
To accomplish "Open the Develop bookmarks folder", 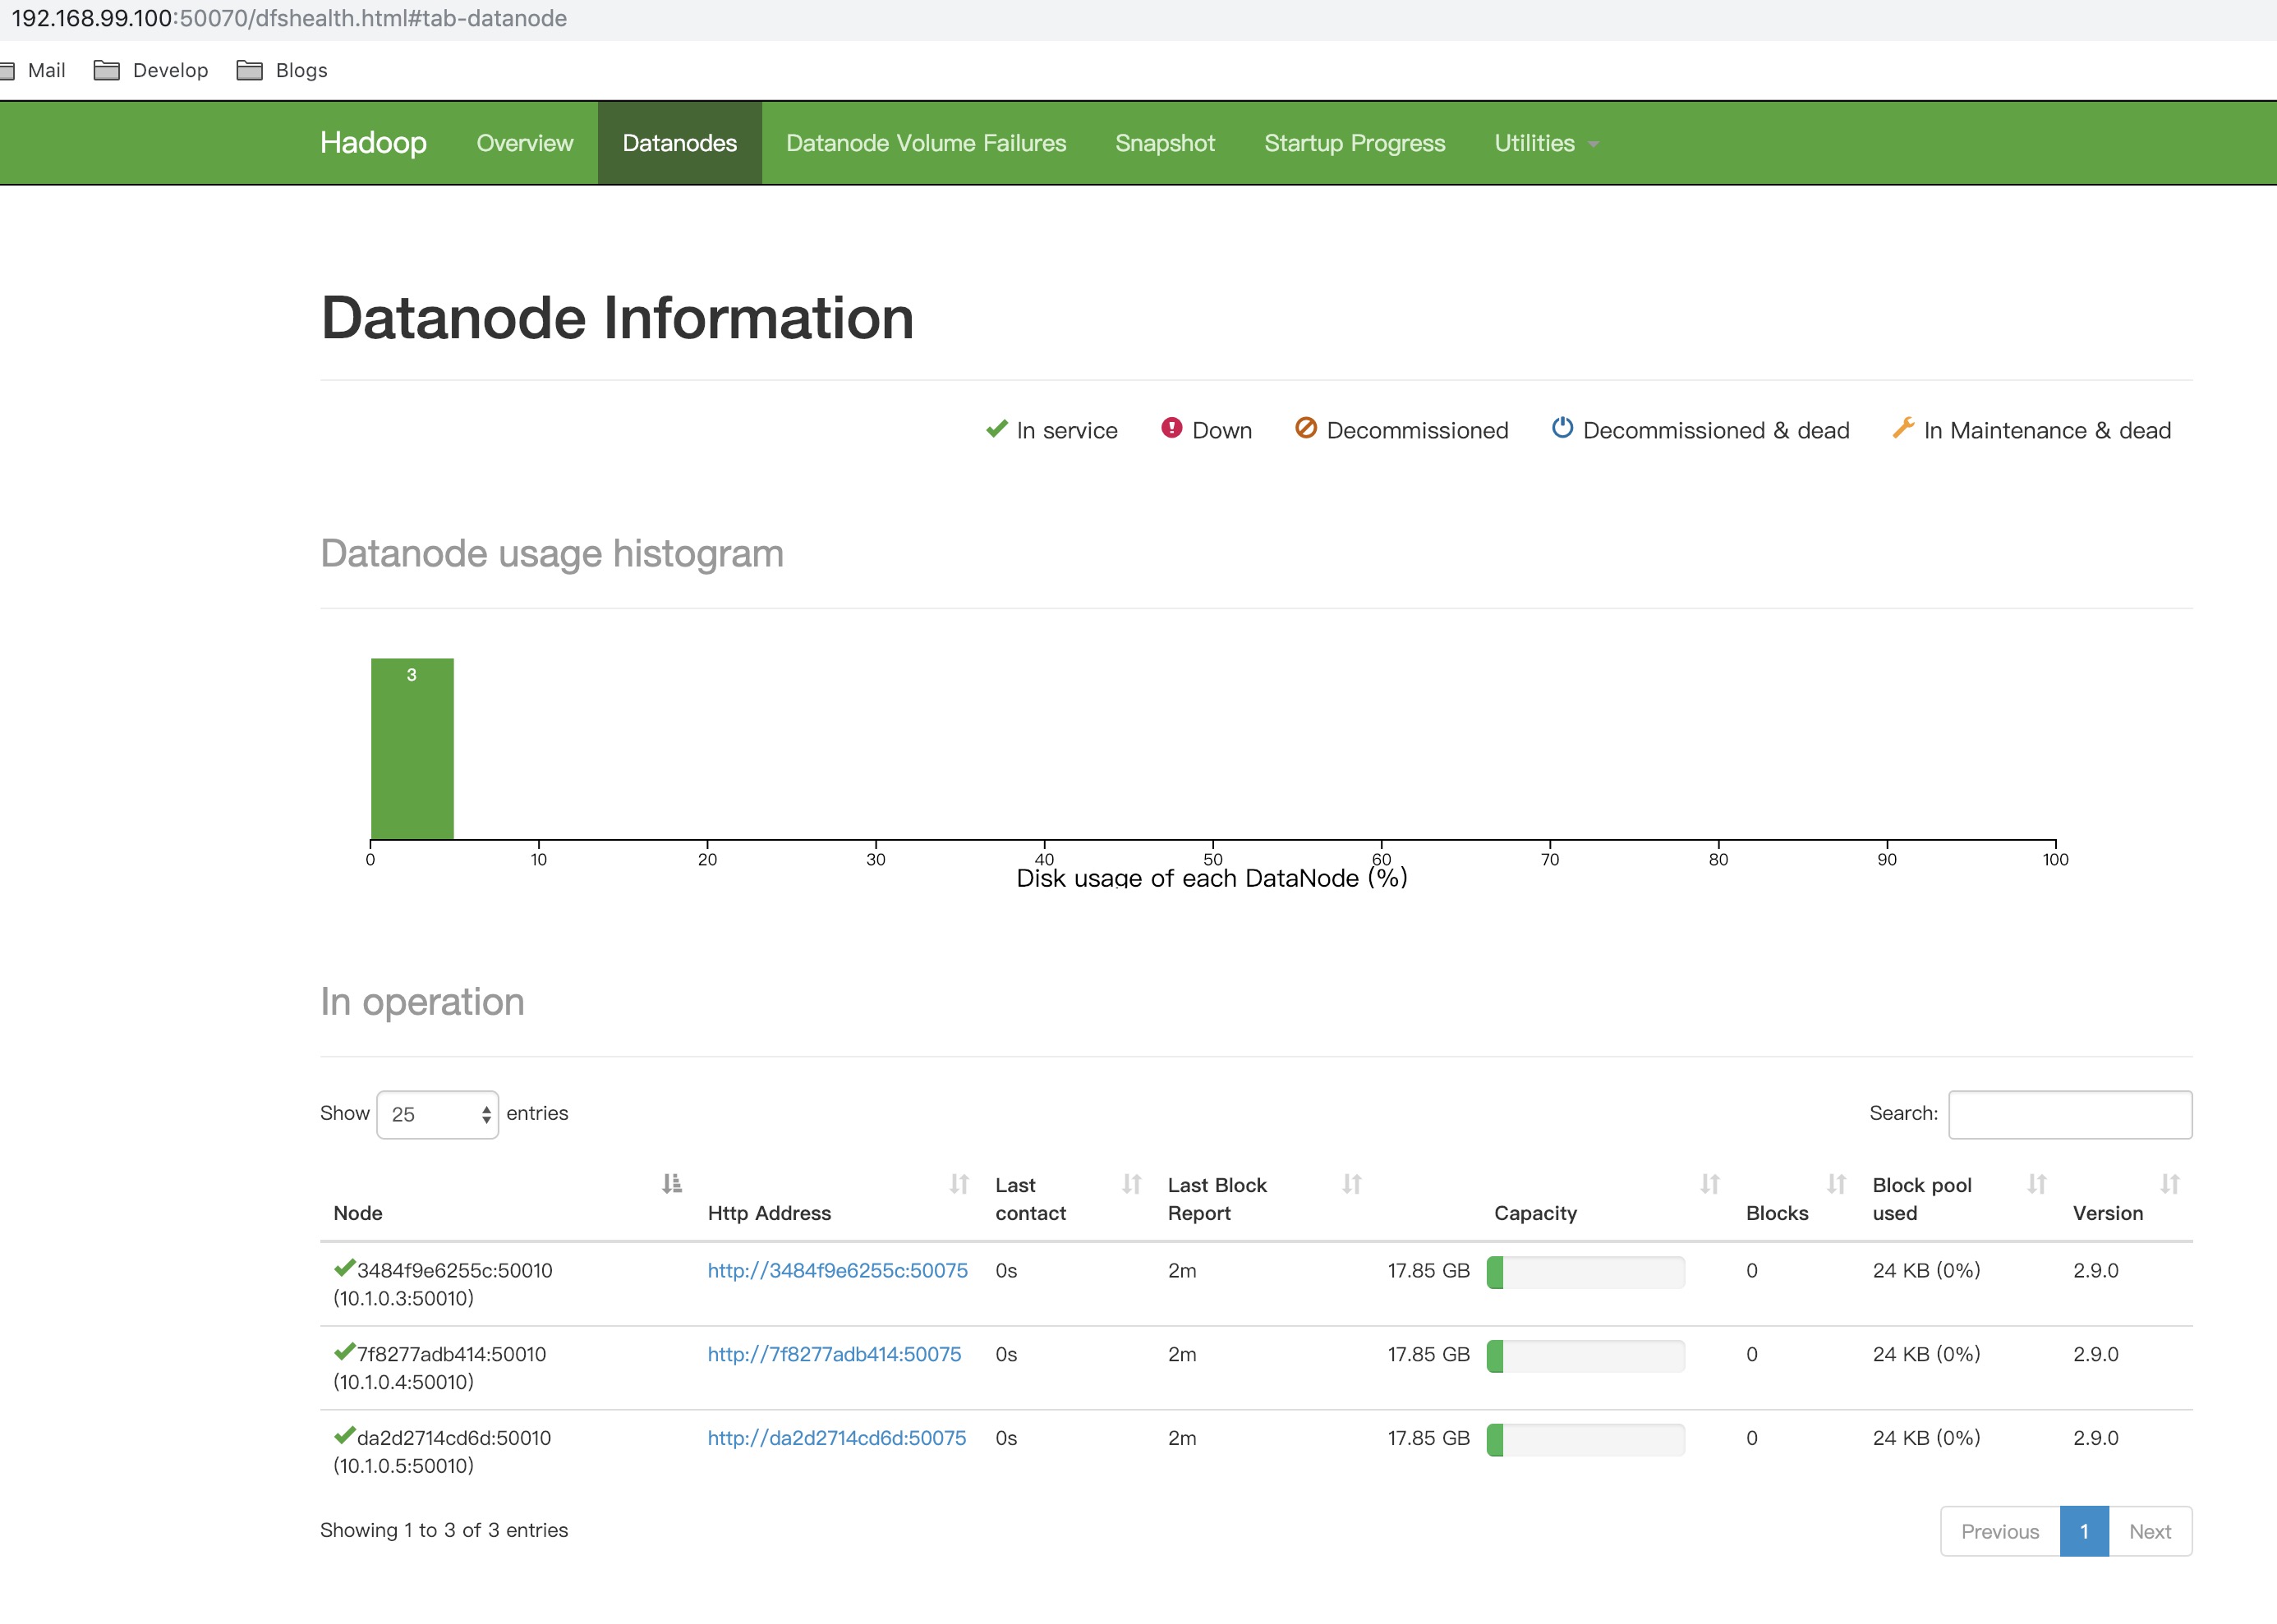I will [151, 70].
